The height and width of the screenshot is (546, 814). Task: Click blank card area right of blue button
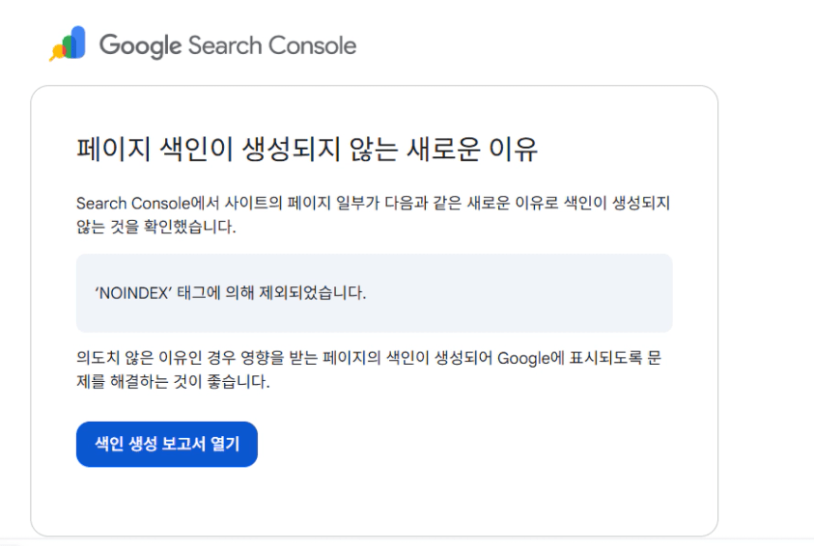pos(467,444)
